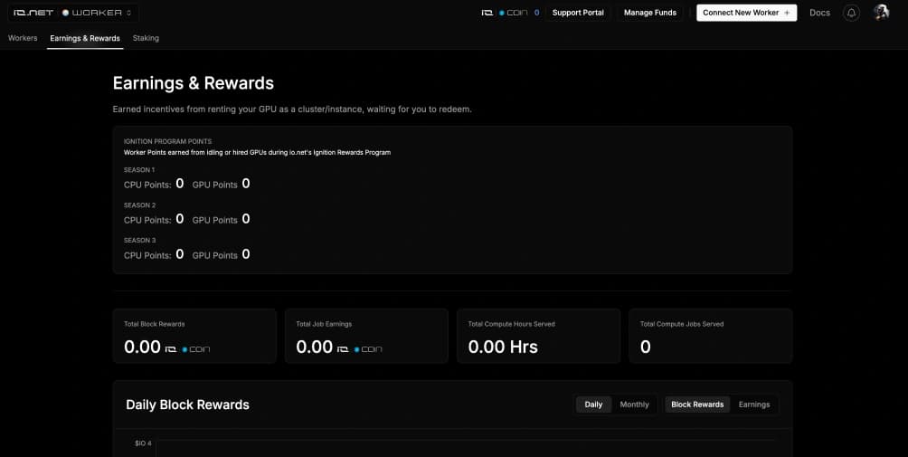This screenshot has width=908, height=457.
Task: Click the Total Compute Hours Served card
Action: (538, 336)
